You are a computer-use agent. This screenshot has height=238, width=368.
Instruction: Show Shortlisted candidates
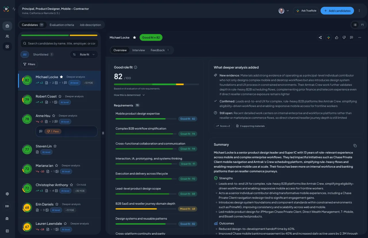[x=43, y=54]
